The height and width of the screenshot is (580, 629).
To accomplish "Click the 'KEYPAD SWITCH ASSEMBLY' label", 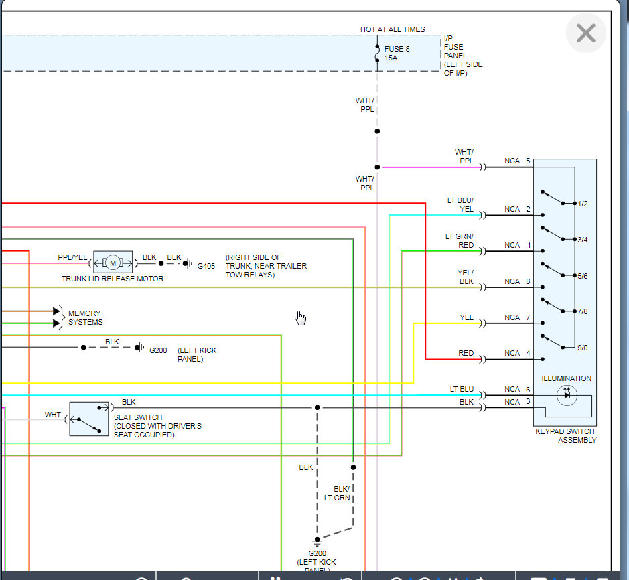I will tap(565, 435).
